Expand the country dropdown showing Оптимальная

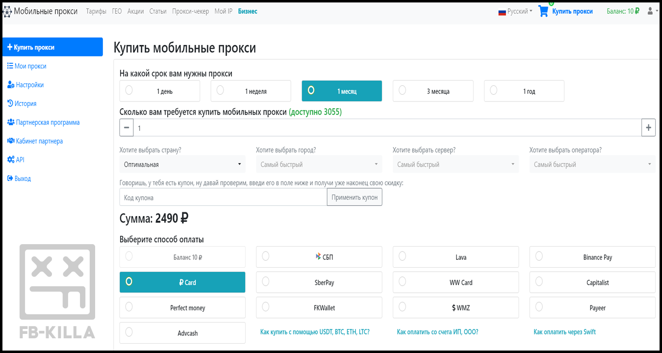click(182, 164)
